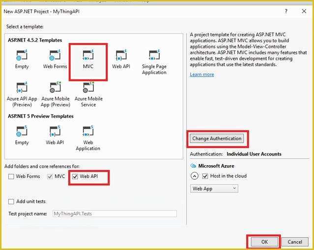314x250 pixels.
Task: Enable the Add unit tests checkbox
Action: 11,201
